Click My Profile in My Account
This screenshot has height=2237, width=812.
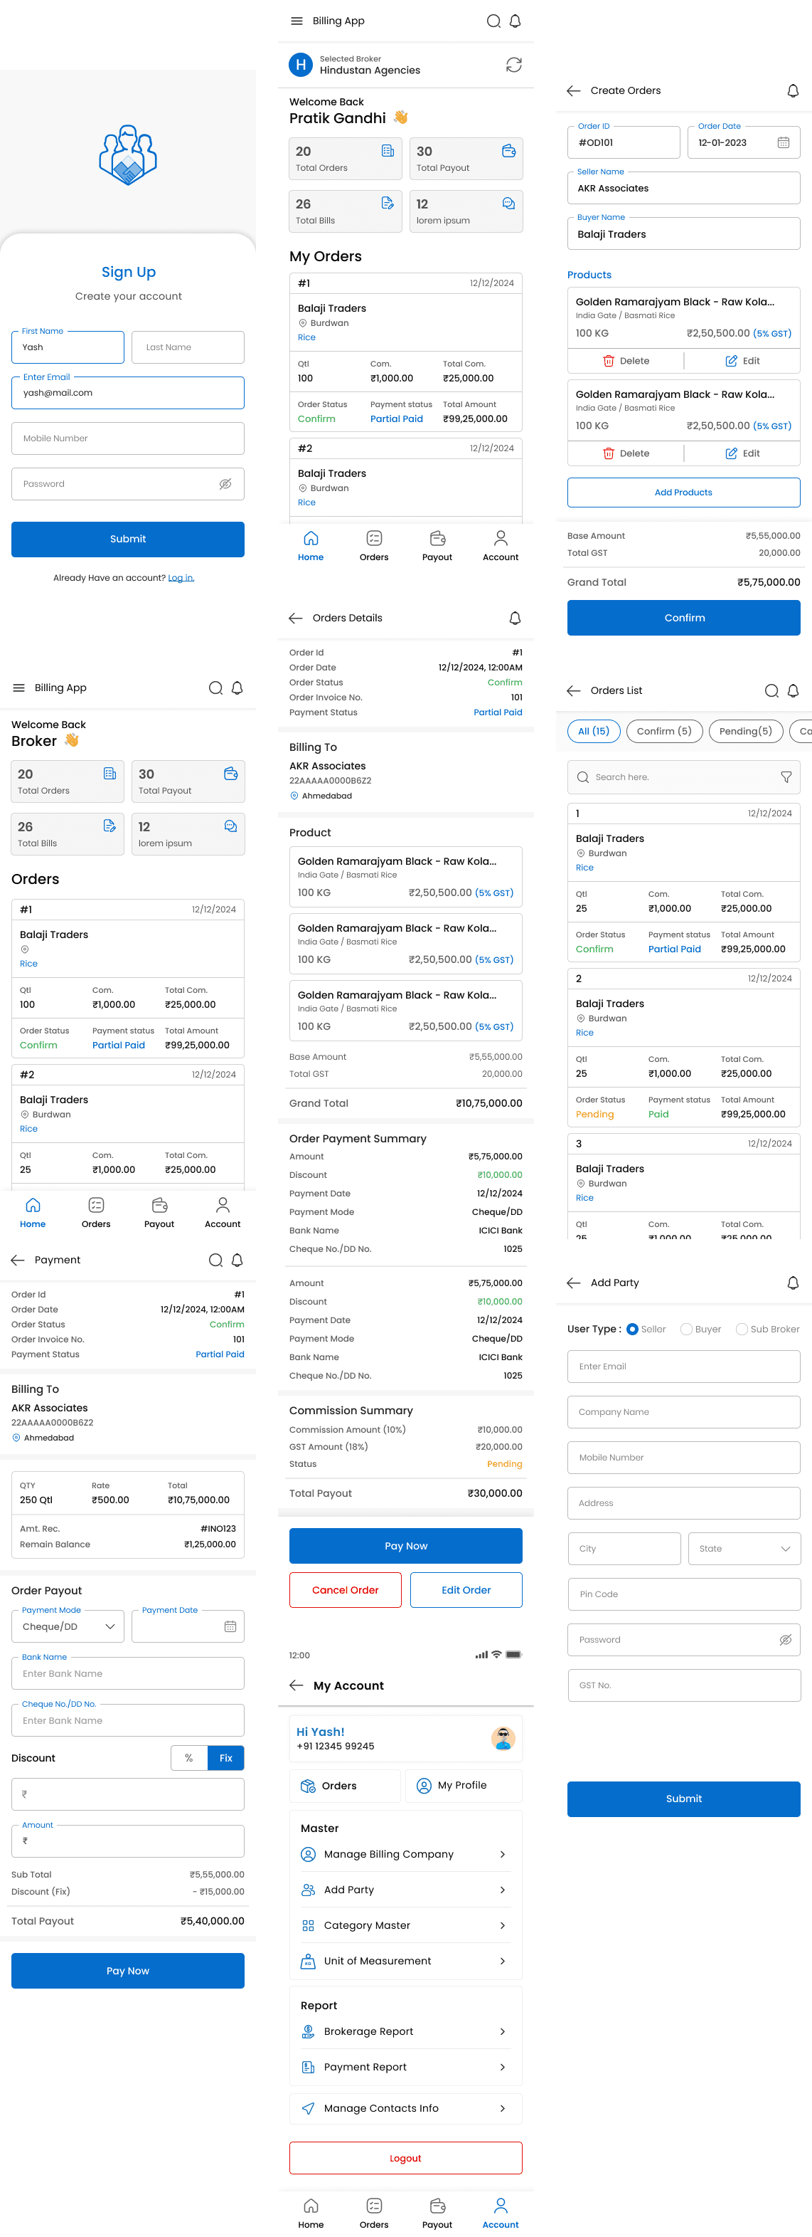tap(465, 1786)
